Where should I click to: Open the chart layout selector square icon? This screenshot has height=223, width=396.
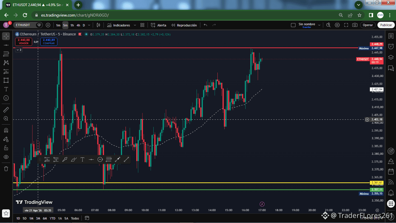coord(293,25)
